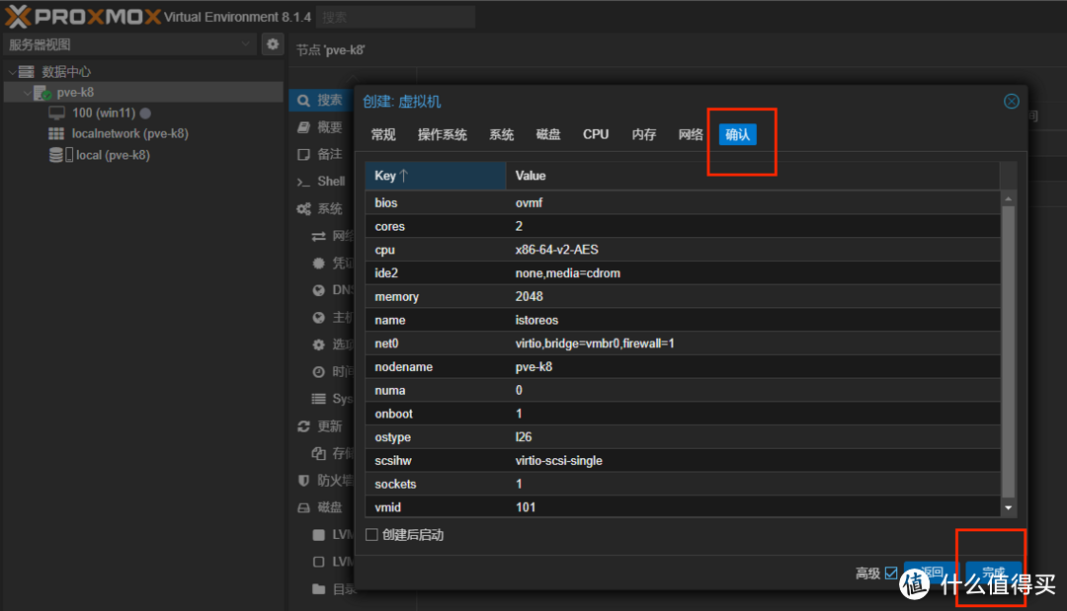
Task: Click the value virtio-scsi-single
Action: pos(558,461)
